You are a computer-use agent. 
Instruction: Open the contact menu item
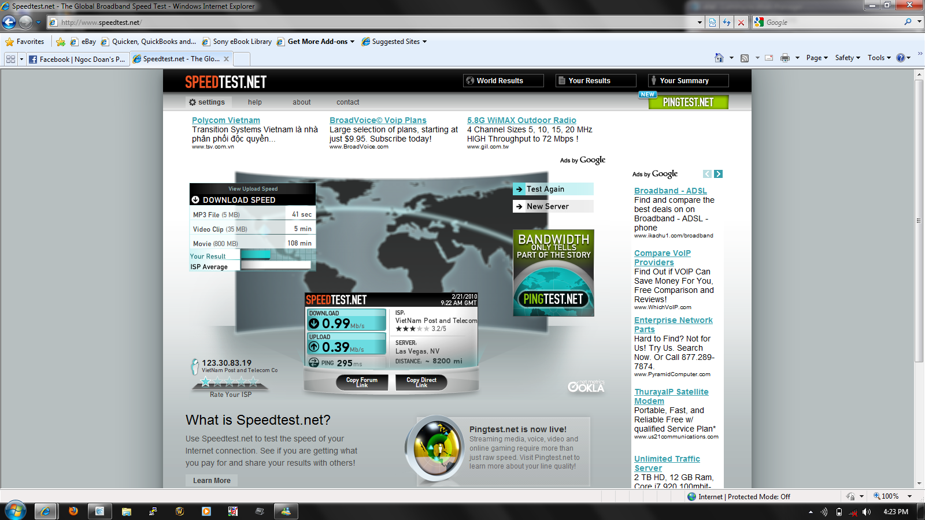click(x=348, y=102)
